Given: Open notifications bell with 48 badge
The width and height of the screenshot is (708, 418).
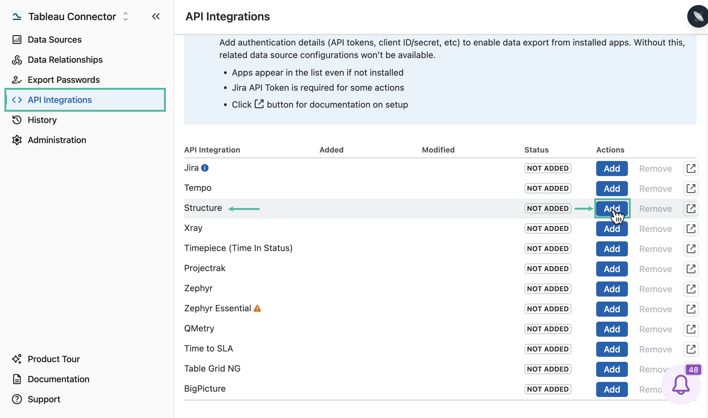Looking at the screenshot, I should click(681, 385).
